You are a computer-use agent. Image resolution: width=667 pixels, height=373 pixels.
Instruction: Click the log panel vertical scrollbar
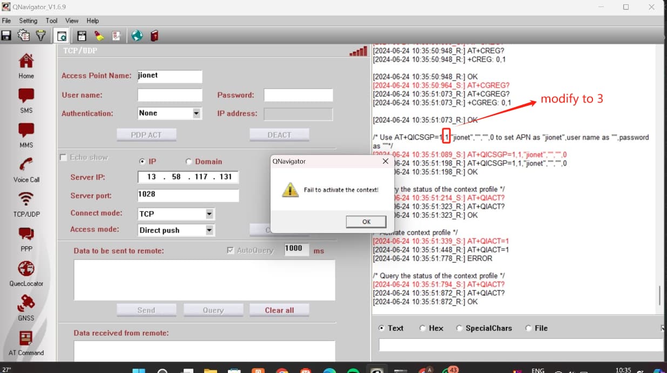coord(659,295)
